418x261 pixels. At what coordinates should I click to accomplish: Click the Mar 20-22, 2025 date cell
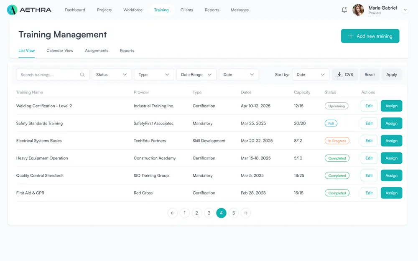pos(257,141)
